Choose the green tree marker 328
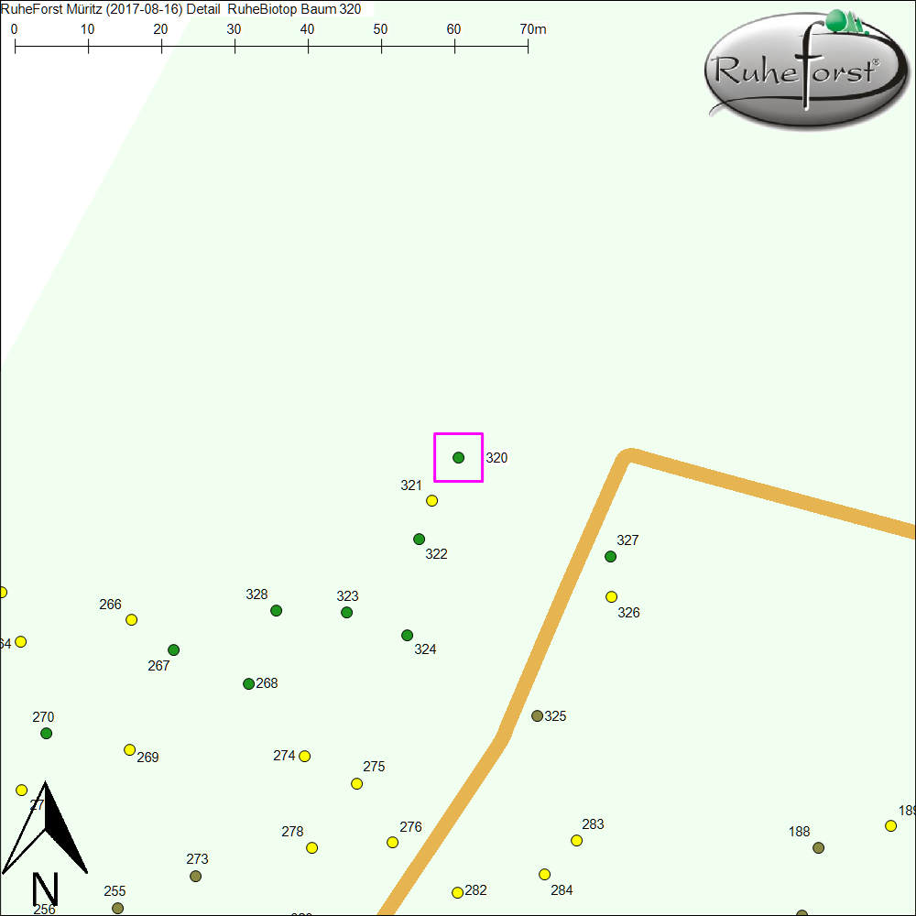Screen dimensions: 916x916 (x=276, y=610)
